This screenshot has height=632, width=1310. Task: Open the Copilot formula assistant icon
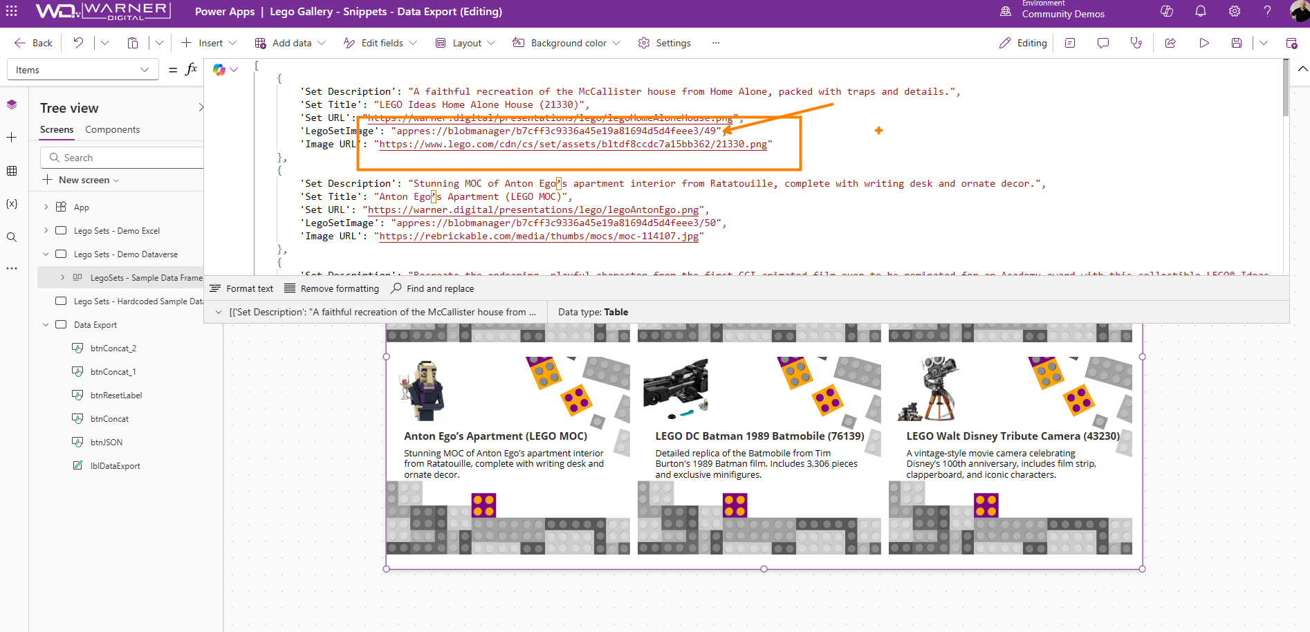[x=219, y=69]
